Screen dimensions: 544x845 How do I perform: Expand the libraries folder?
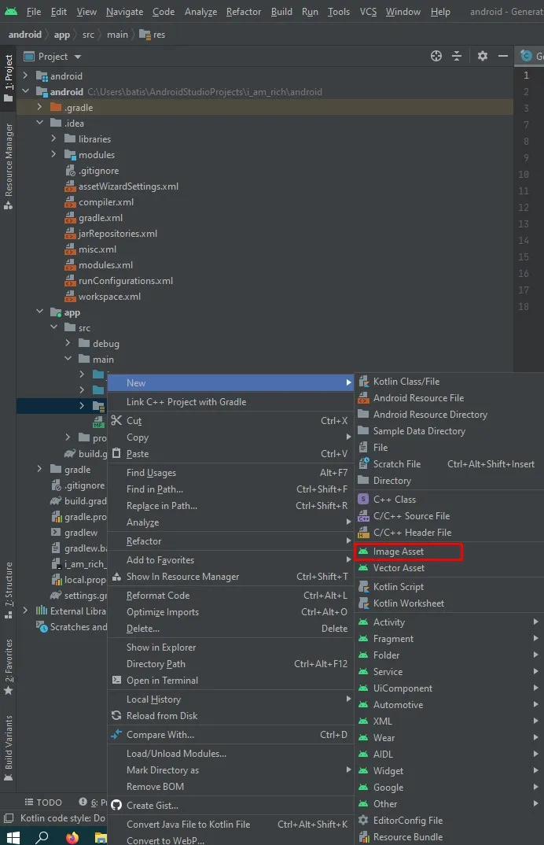click(53, 138)
